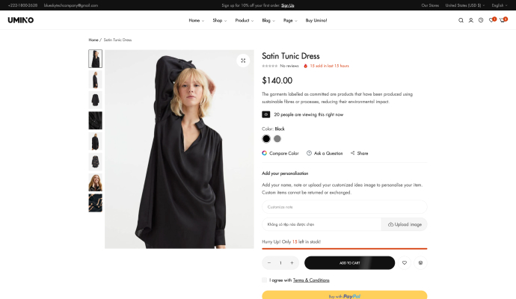Expand the product image fullscreen
This screenshot has height=299, width=516.
click(243, 61)
